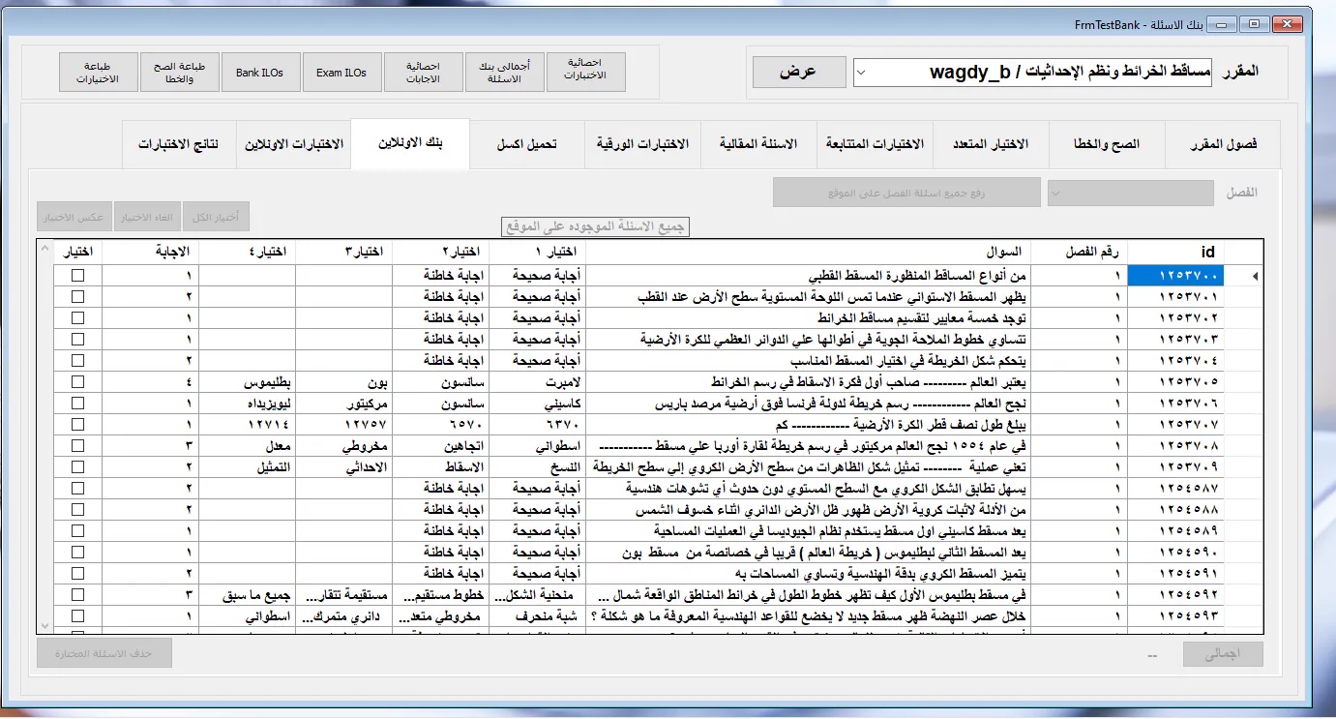Click the cell reading ليويزيداء

[x=247, y=403]
